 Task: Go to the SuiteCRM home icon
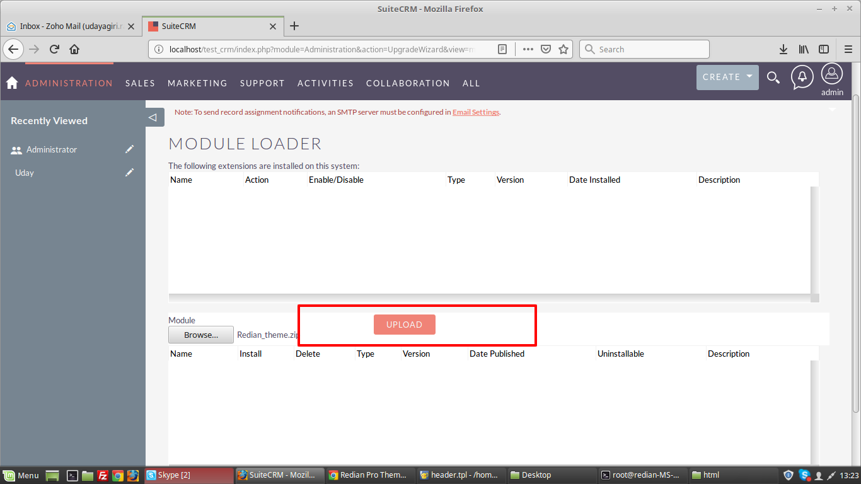click(11, 83)
